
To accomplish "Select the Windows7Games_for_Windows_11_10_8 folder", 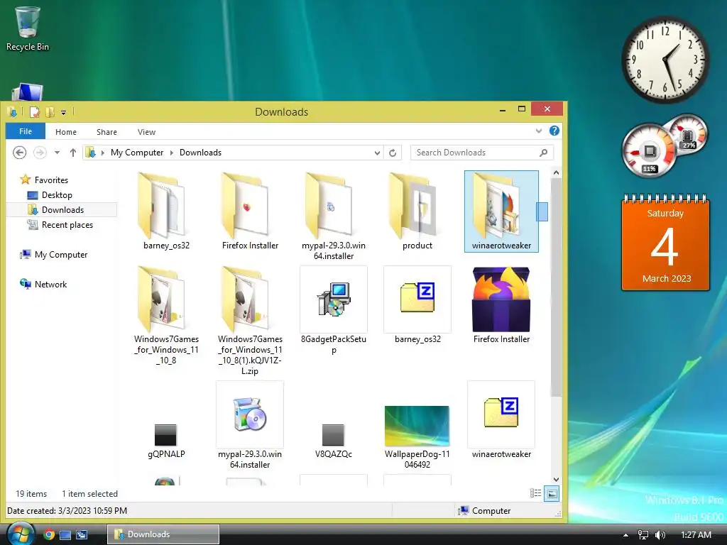I will (166, 315).
